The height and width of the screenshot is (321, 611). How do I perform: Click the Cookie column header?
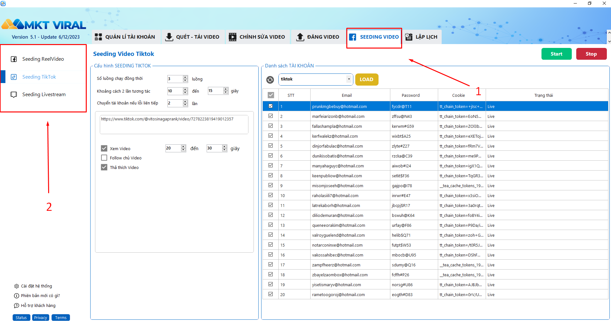[462, 95]
